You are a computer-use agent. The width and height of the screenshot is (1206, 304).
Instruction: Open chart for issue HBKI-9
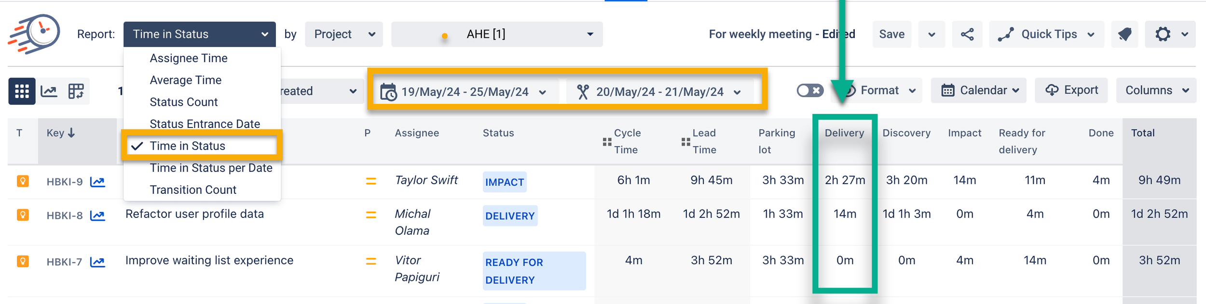pyautogui.click(x=97, y=182)
